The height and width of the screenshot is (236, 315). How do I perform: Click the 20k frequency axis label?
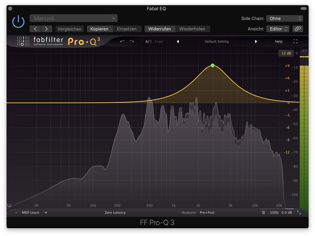[x=279, y=205]
